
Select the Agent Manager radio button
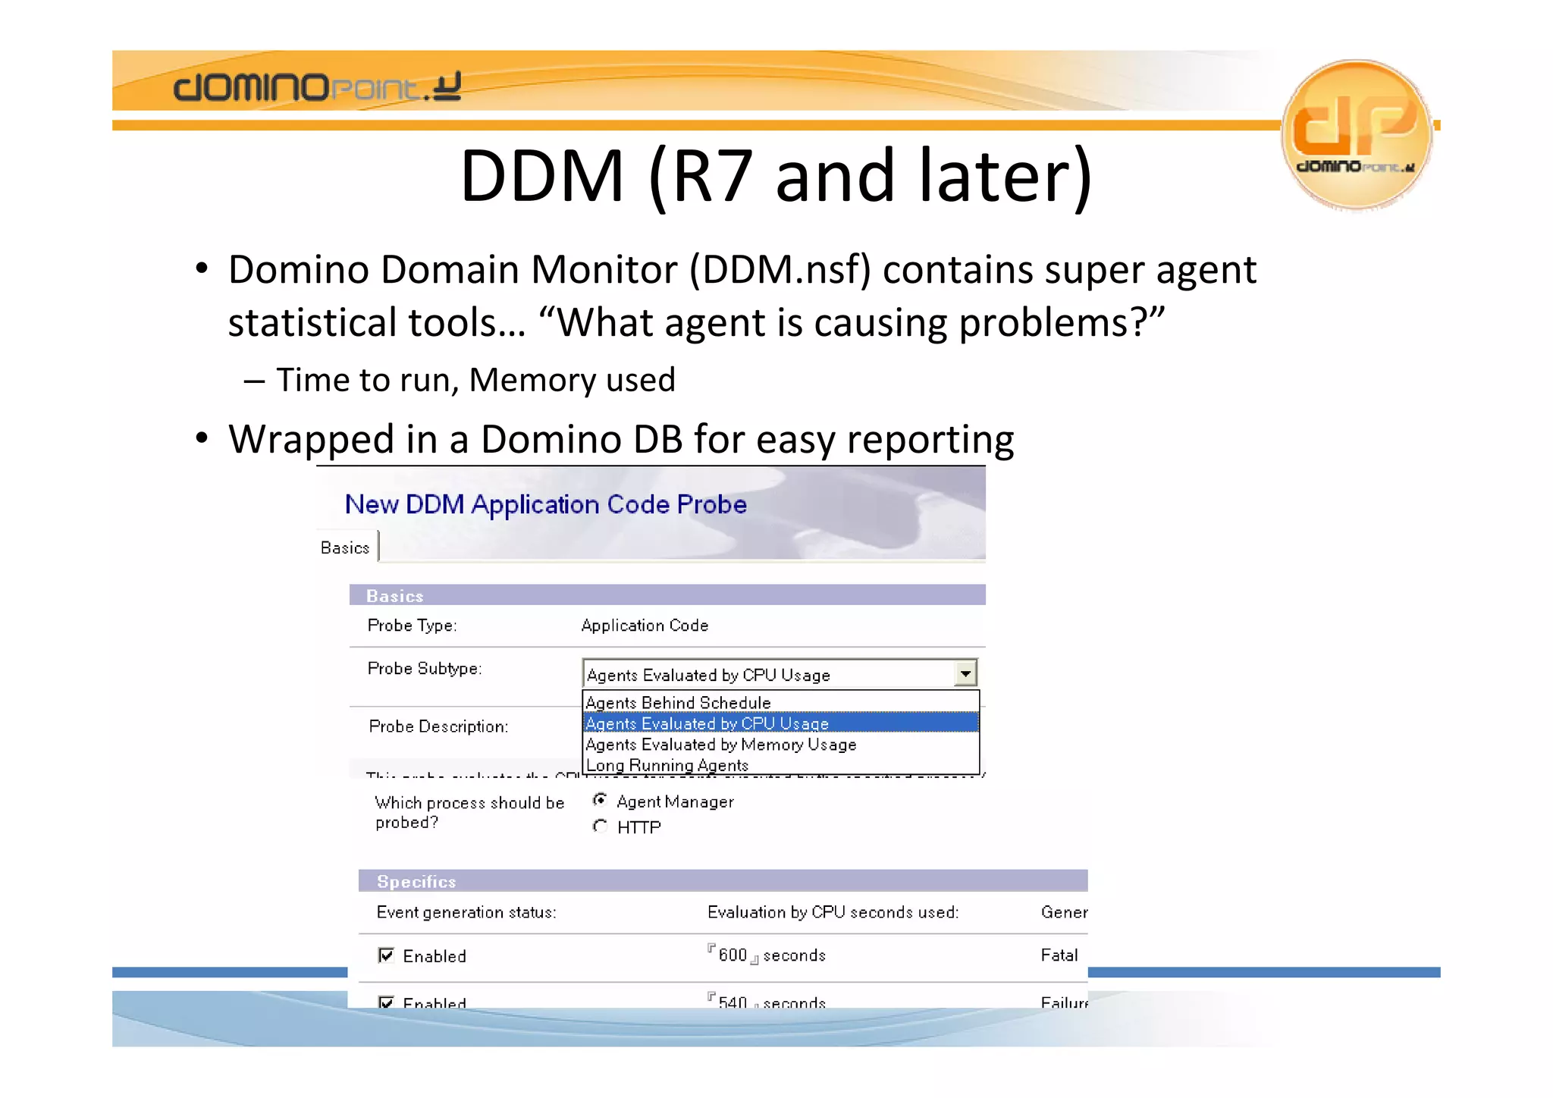tap(600, 800)
